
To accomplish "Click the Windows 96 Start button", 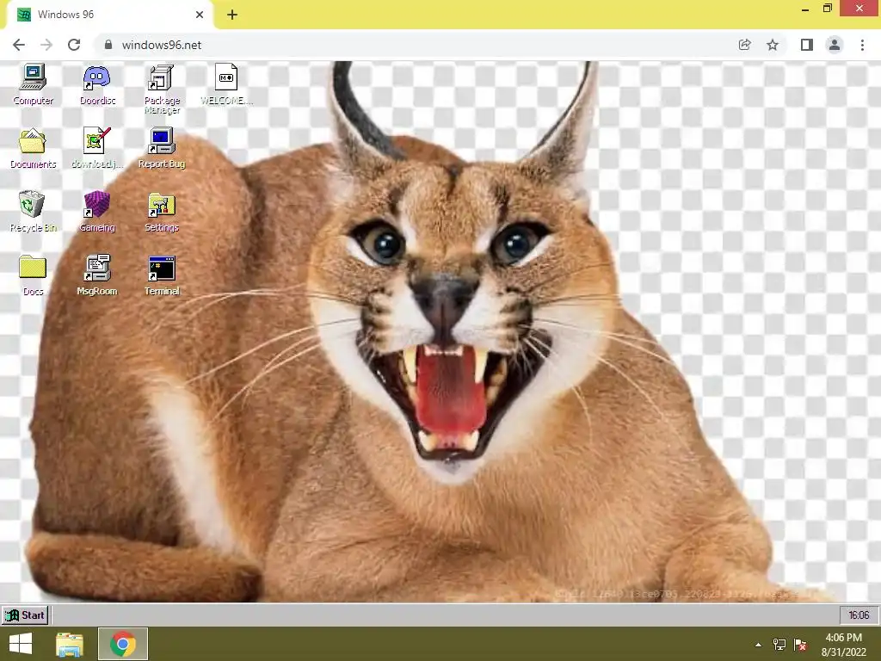I will [x=25, y=615].
